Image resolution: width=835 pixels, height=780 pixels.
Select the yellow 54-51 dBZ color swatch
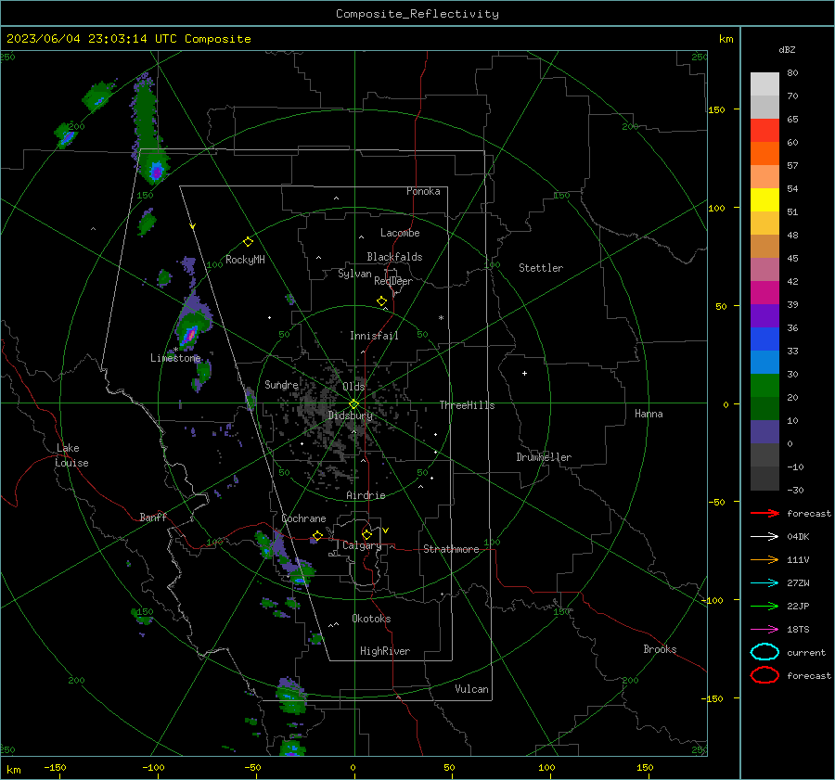(x=764, y=199)
